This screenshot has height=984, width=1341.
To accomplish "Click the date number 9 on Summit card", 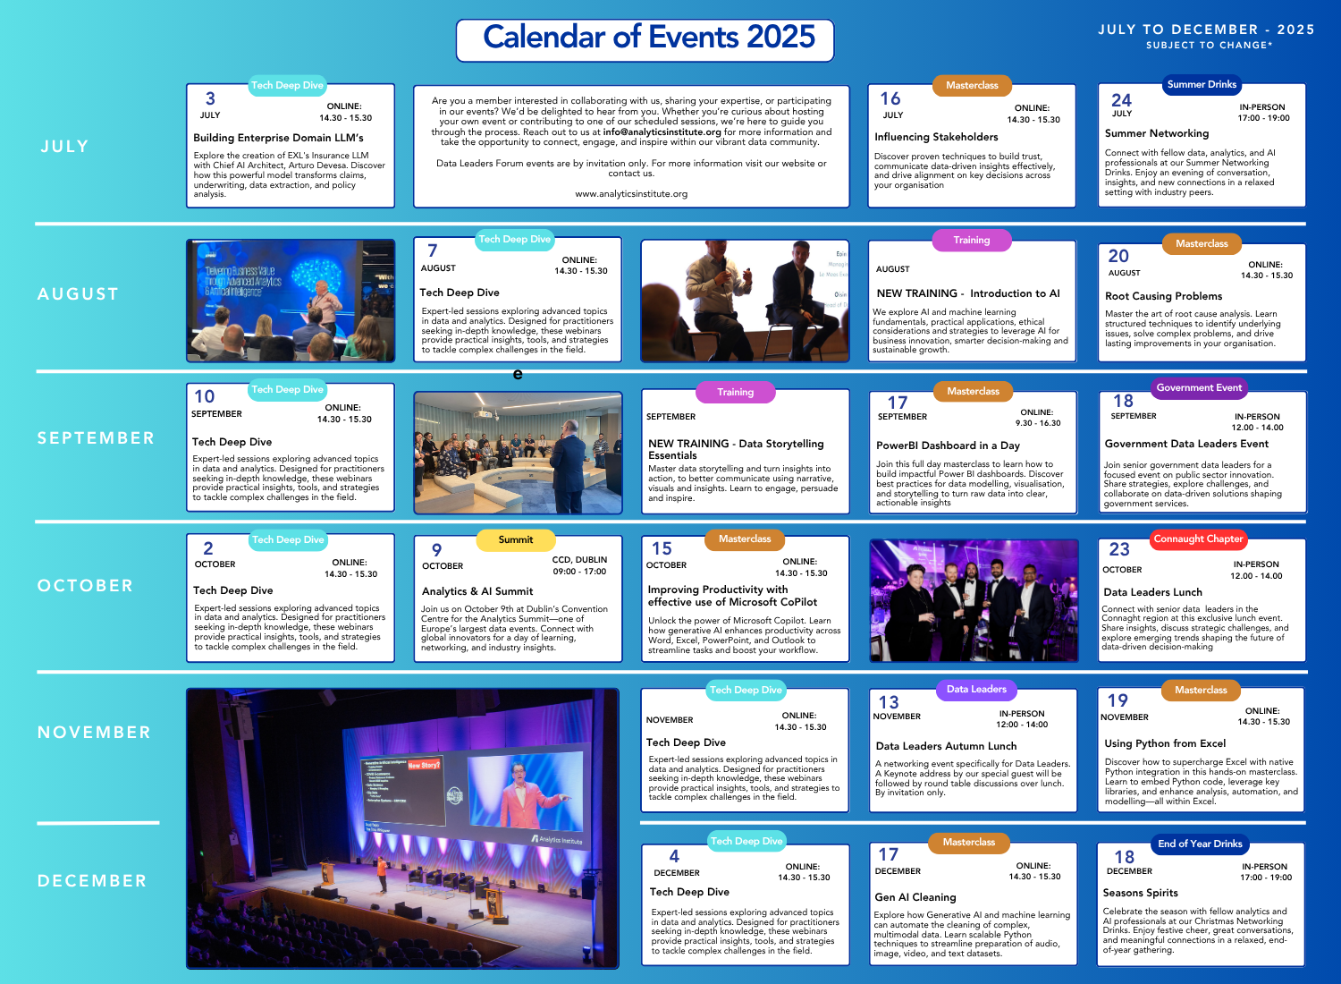I will pyautogui.click(x=436, y=550).
